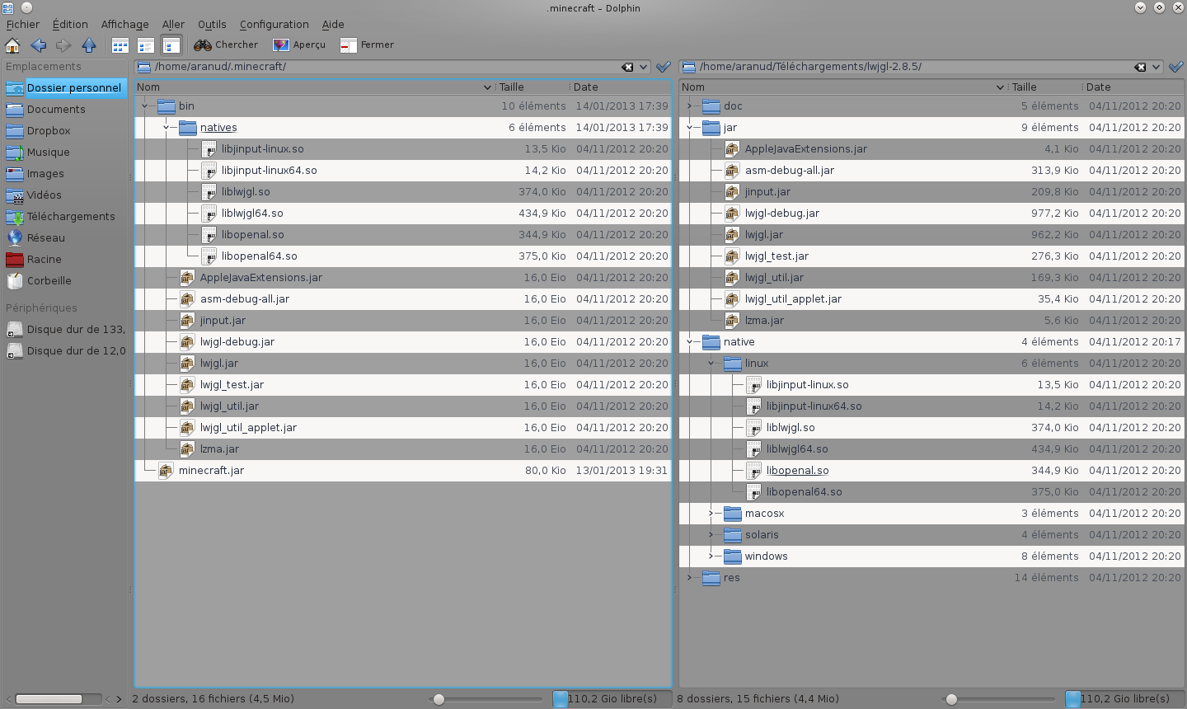
Task: Go to home folder toolbar icon
Action: [x=12, y=45]
